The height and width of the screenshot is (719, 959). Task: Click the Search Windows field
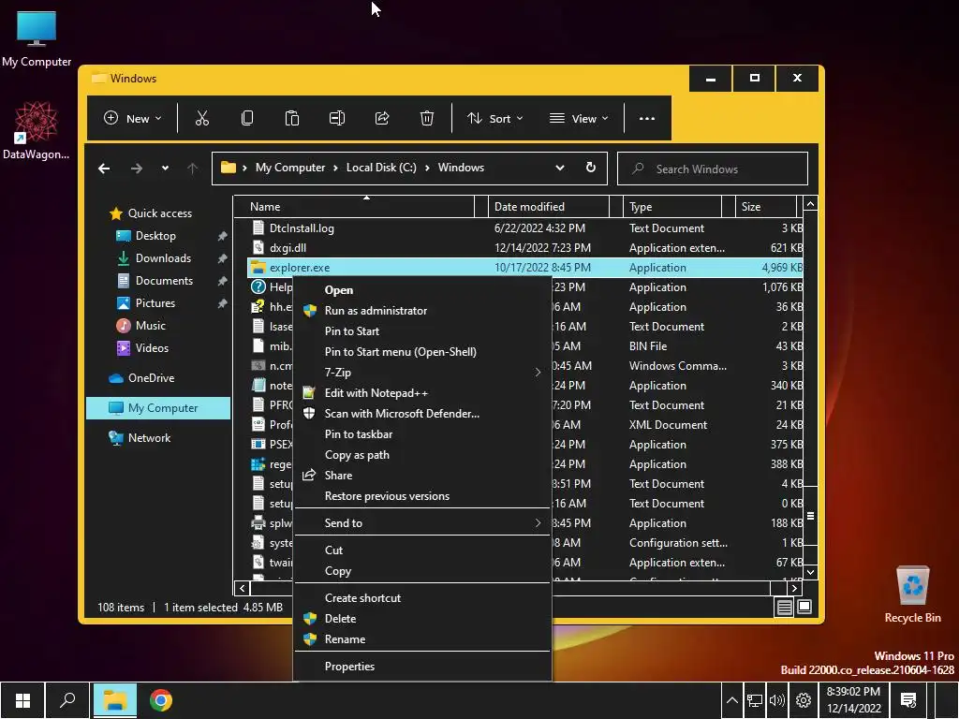pyautogui.click(x=713, y=169)
